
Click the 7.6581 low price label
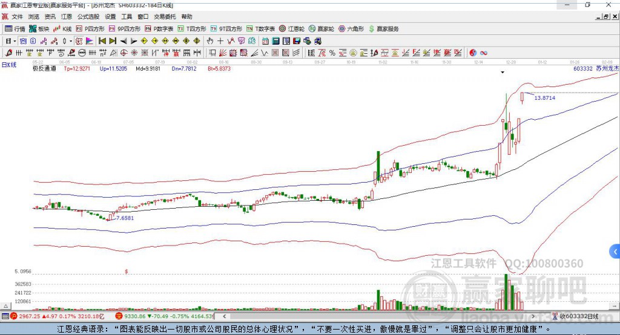pyautogui.click(x=125, y=218)
